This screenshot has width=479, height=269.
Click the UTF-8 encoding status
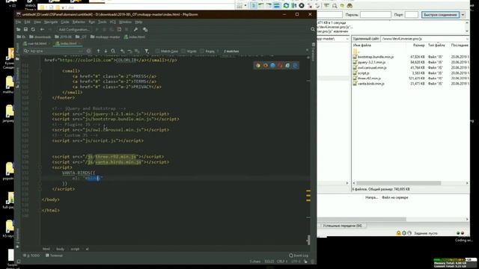point(296,262)
